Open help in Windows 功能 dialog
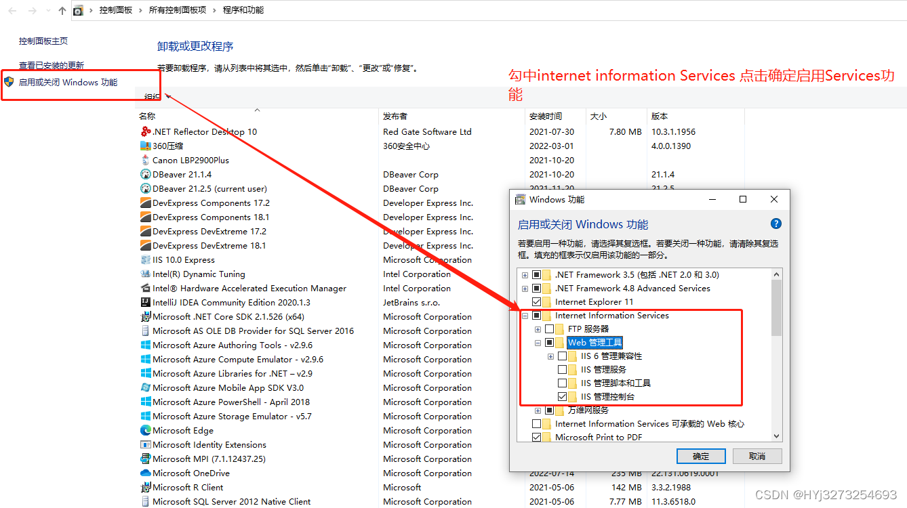This screenshot has height=508, width=907. tap(776, 224)
